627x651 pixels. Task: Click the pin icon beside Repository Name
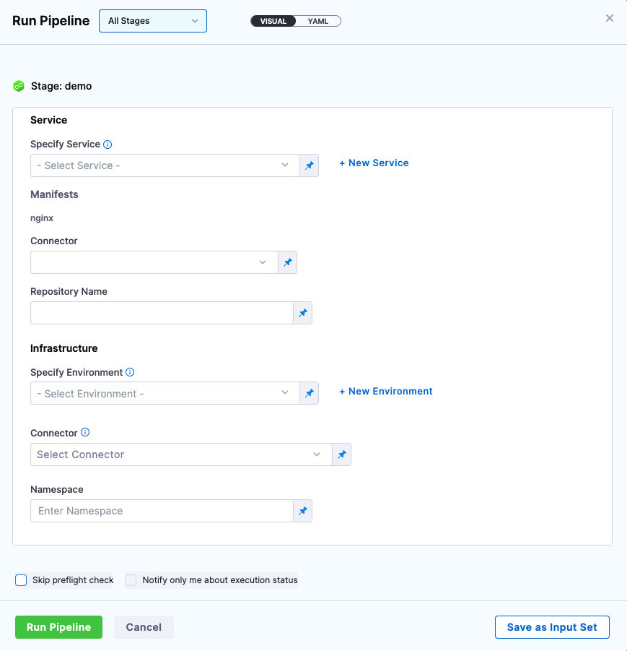tap(303, 313)
